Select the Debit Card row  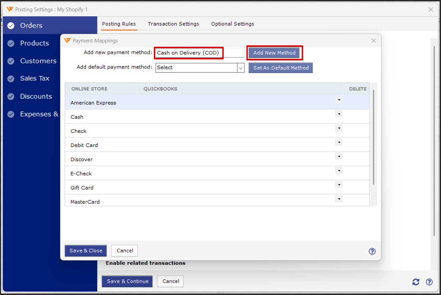click(x=217, y=145)
